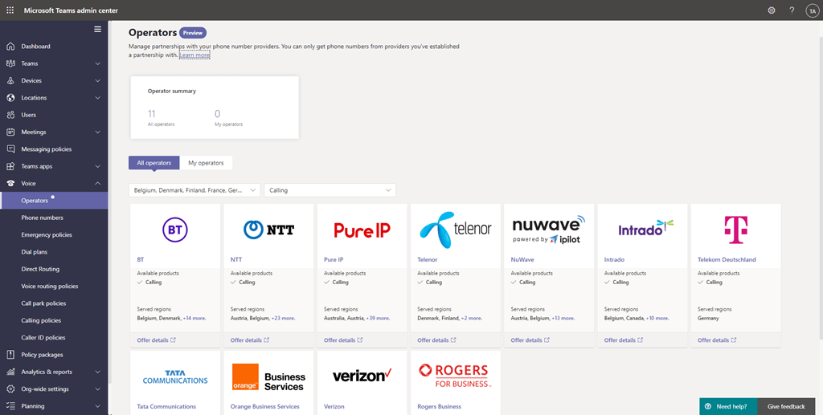Click the Verizon logo card
823x415 pixels.
pyautogui.click(x=362, y=375)
